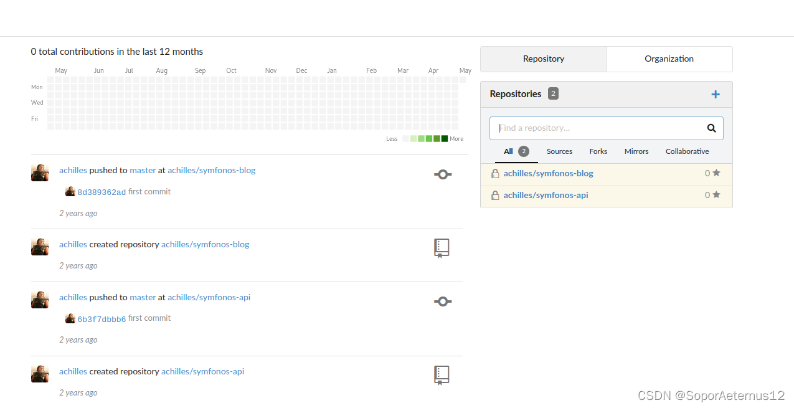Click the repository book icon for symfonos-blog creation
The height and width of the screenshot is (408, 794).
point(442,248)
